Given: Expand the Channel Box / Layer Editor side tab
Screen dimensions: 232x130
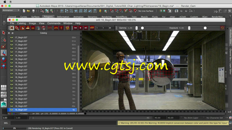Looking at the screenshot, I should pyautogui.click(x=231, y=62).
